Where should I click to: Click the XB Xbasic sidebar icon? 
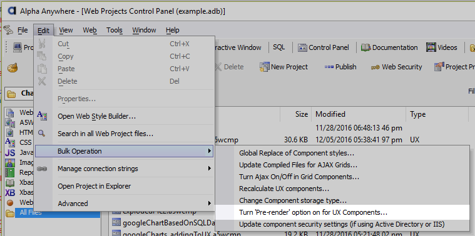pos(10,192)
